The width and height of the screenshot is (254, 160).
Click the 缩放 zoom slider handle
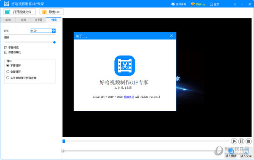tap(55, 43)
